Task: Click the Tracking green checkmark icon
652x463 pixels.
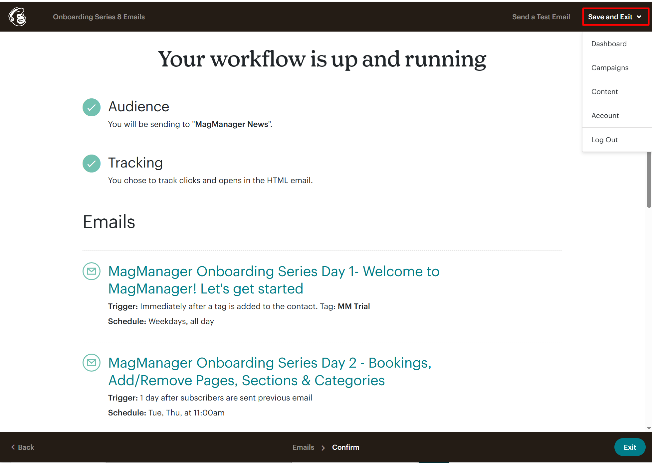Action: coord(92,164)
